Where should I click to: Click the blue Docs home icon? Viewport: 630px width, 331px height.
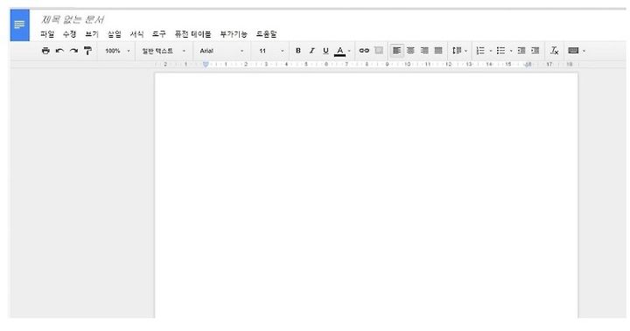[x=19, y=25]
